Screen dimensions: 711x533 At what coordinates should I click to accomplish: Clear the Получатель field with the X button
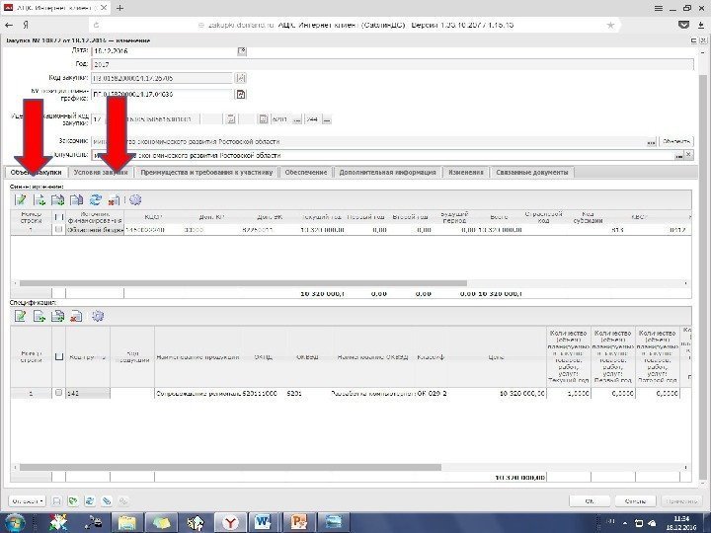(x=688, y=155)
